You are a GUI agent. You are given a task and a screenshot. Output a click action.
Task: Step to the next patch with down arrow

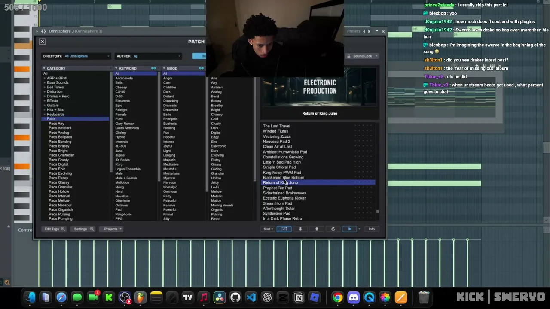pyautogui.click(x=300, y=229)
